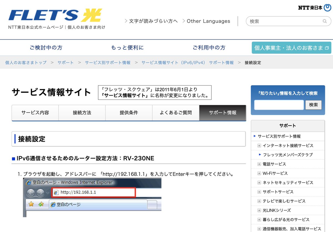Click the FLET'S 光 logo

click(x=55, y=16)
